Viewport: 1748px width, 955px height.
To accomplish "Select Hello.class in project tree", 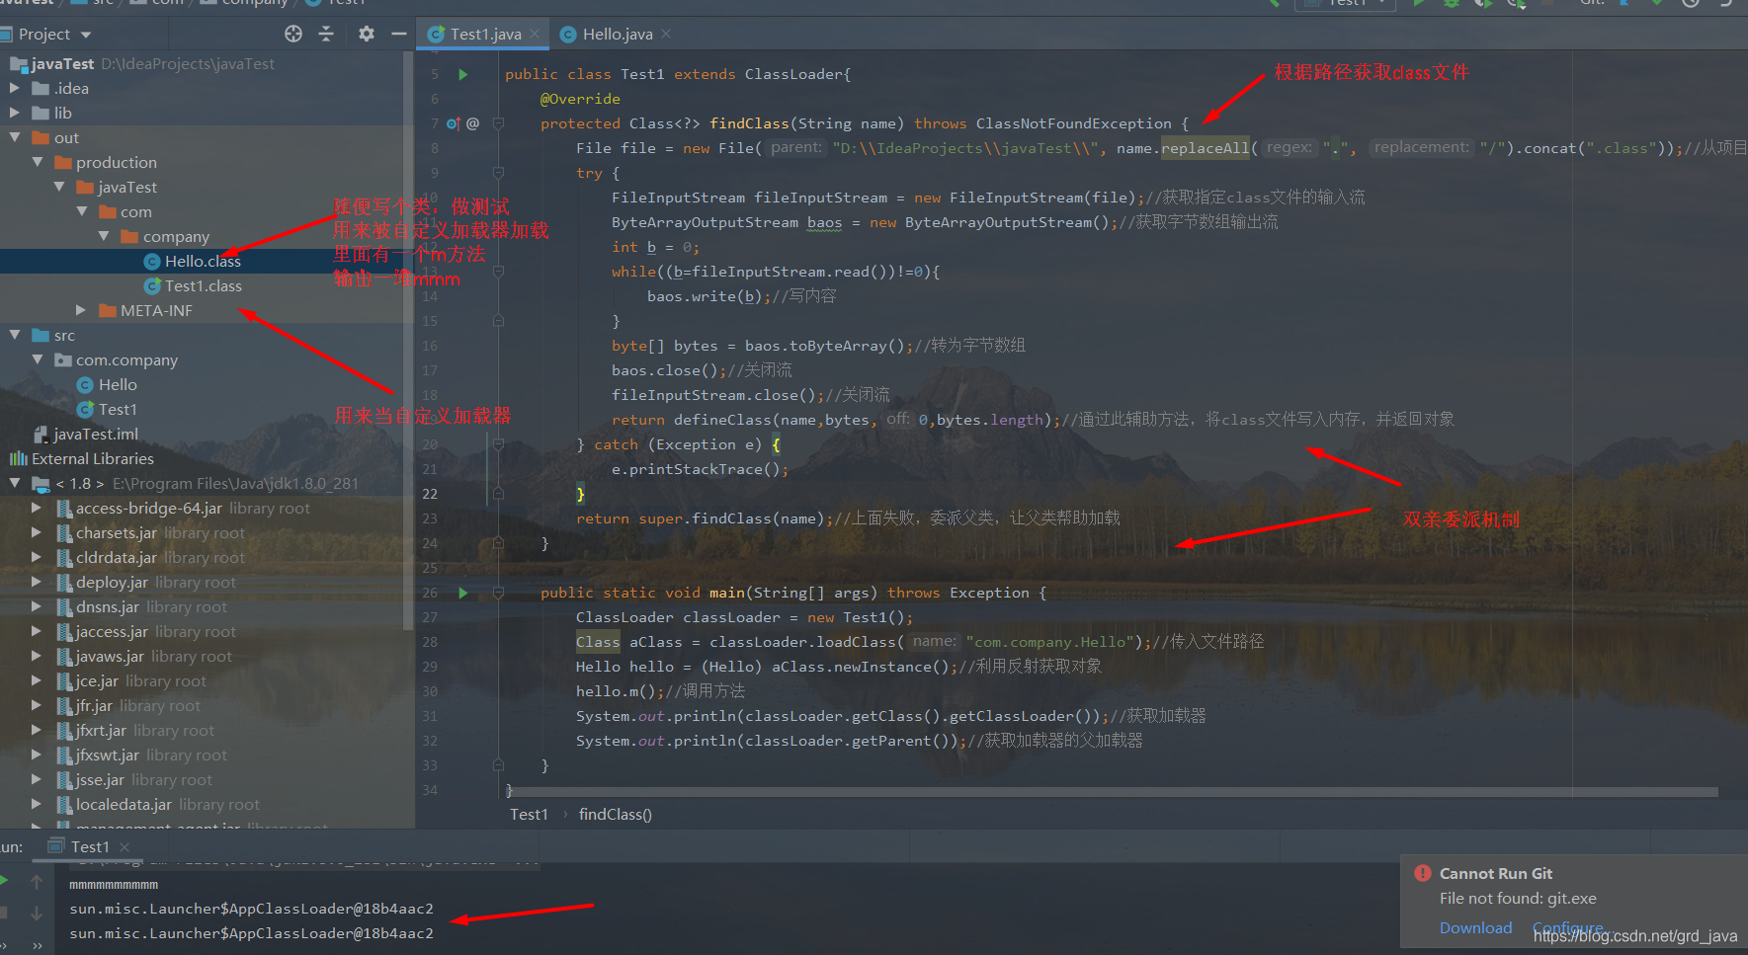I will tap(203, 261).
